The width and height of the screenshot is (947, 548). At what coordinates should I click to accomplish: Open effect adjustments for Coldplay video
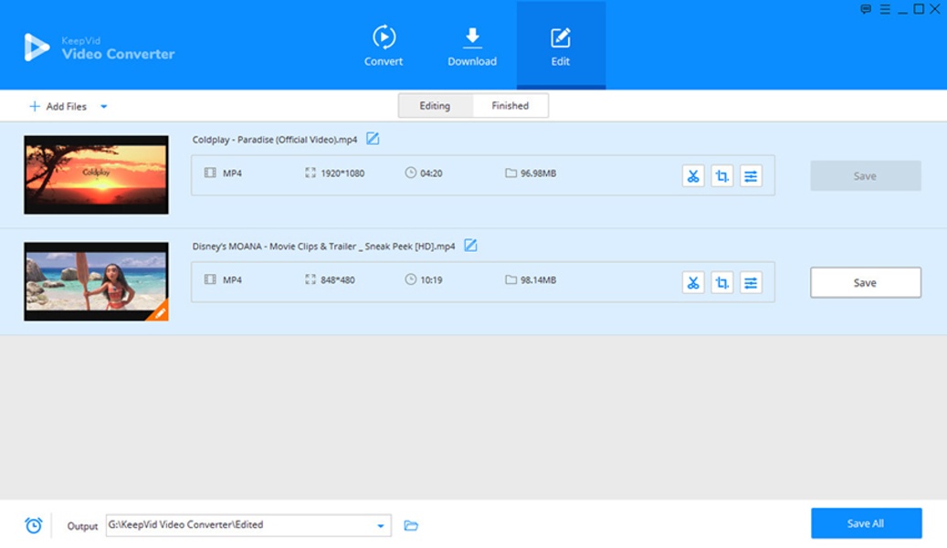[x=751, y=176]
